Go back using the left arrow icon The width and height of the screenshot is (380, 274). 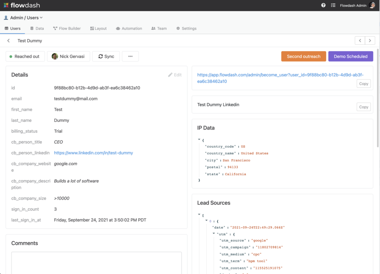[9, 41]
